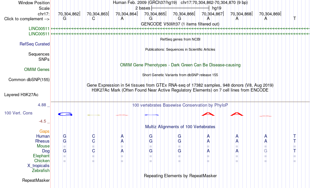
Task: Click the base T in the sequence row
Action: pos(295,18)
